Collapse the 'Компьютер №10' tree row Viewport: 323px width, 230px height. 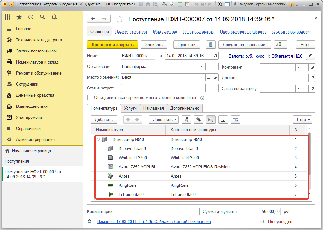(98, 139)
